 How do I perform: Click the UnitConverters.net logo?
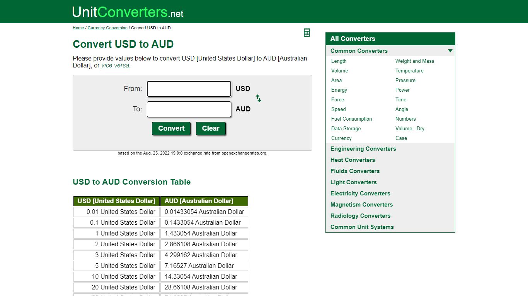[x=128, y=12]
